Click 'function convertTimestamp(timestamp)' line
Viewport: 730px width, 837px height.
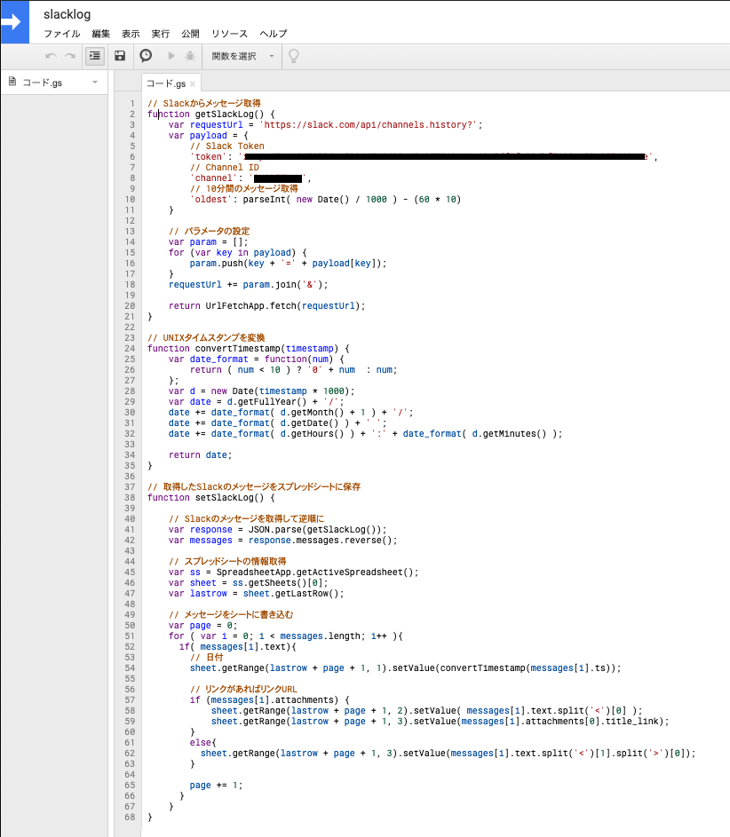pos(249,349)
